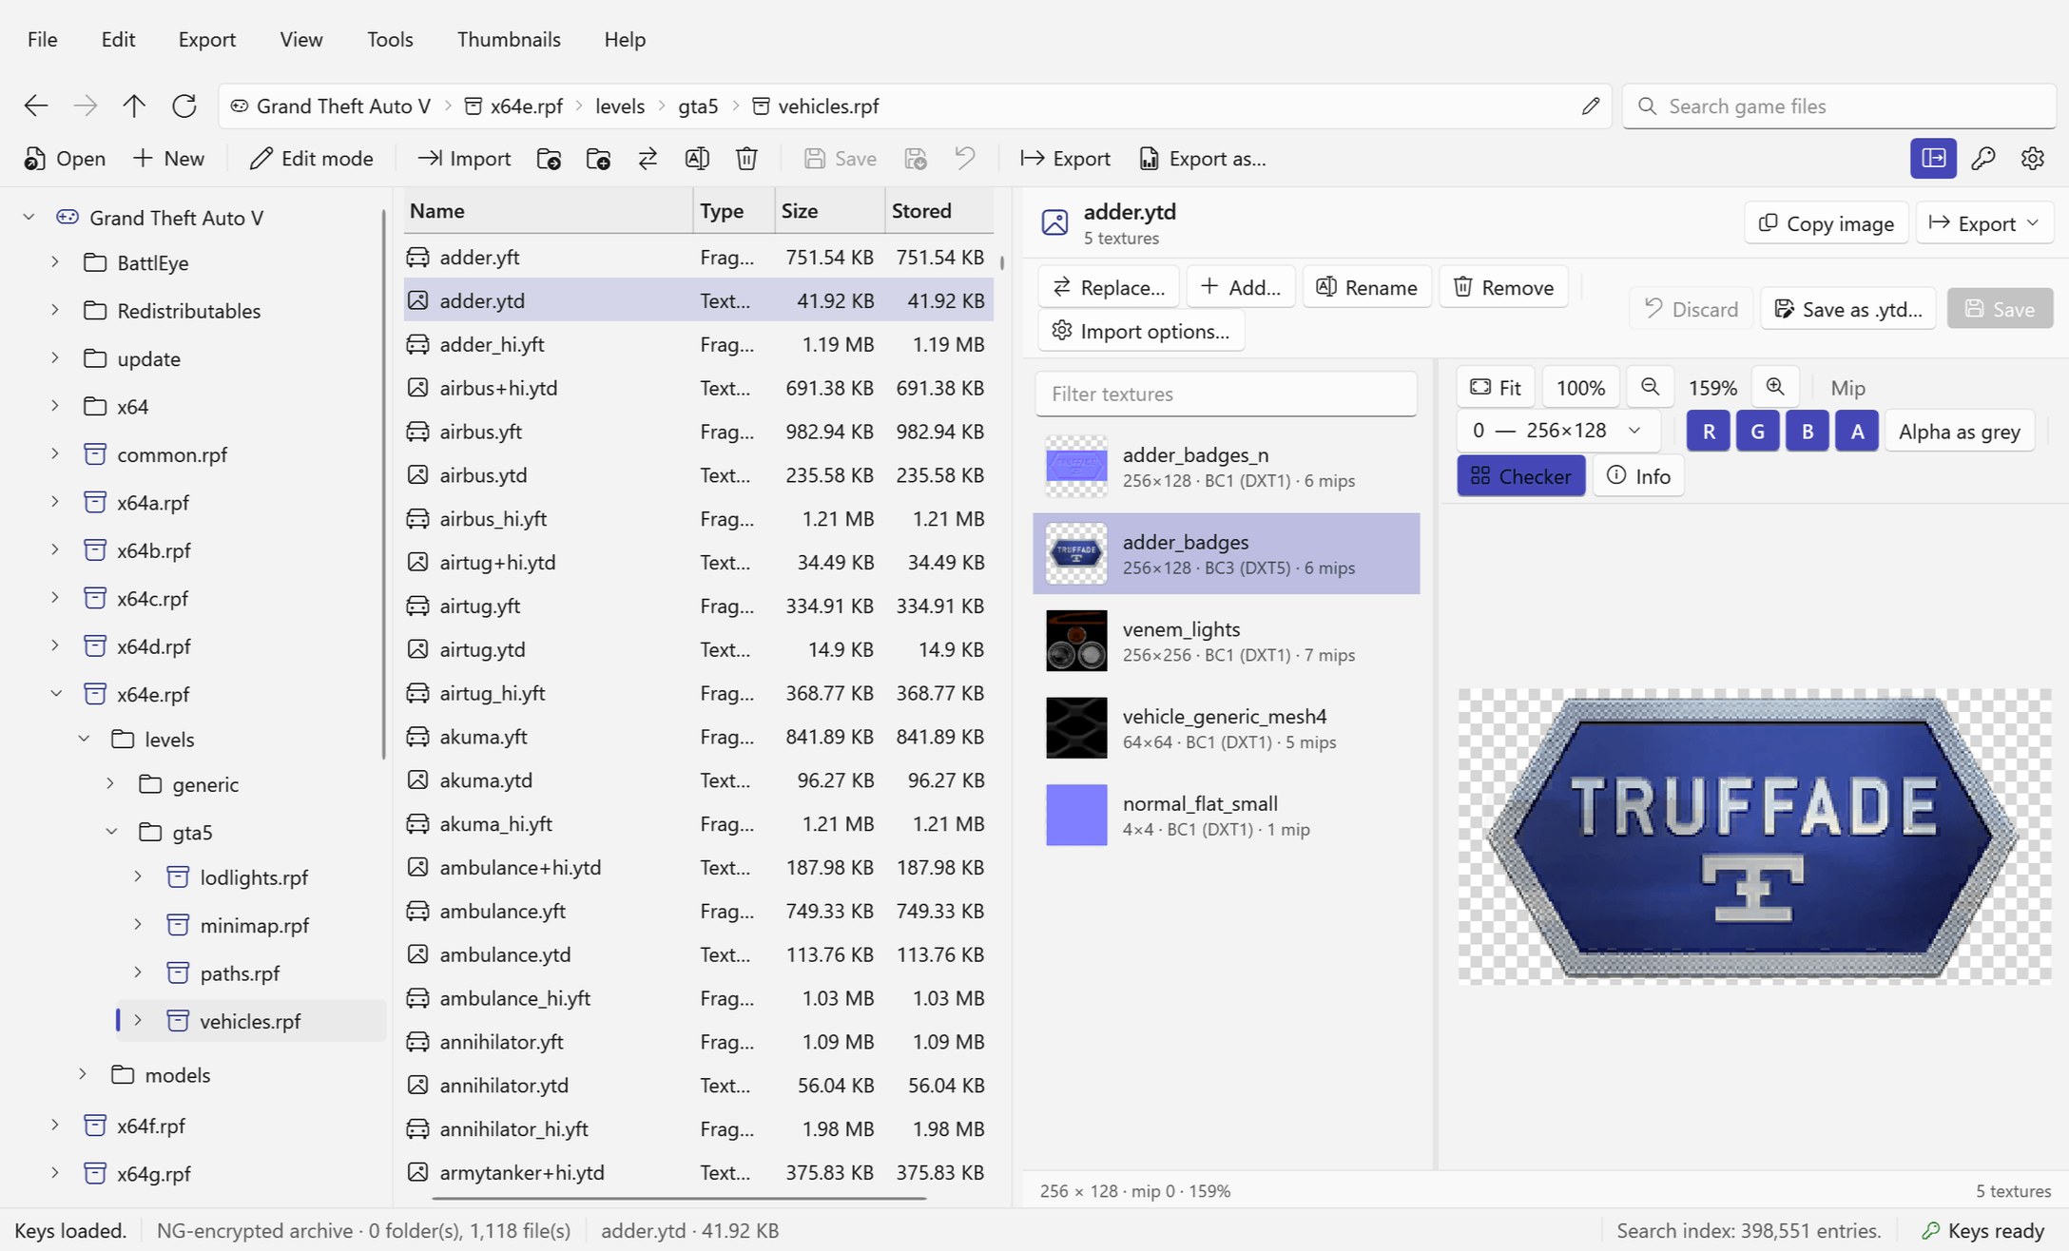
Task: Open the File menu
Action: coord(42,39)
